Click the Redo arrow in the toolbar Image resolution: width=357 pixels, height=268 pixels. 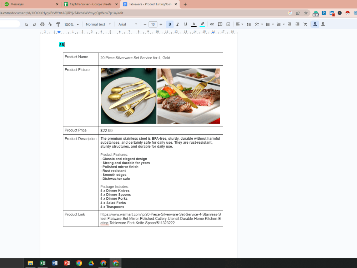34,24
